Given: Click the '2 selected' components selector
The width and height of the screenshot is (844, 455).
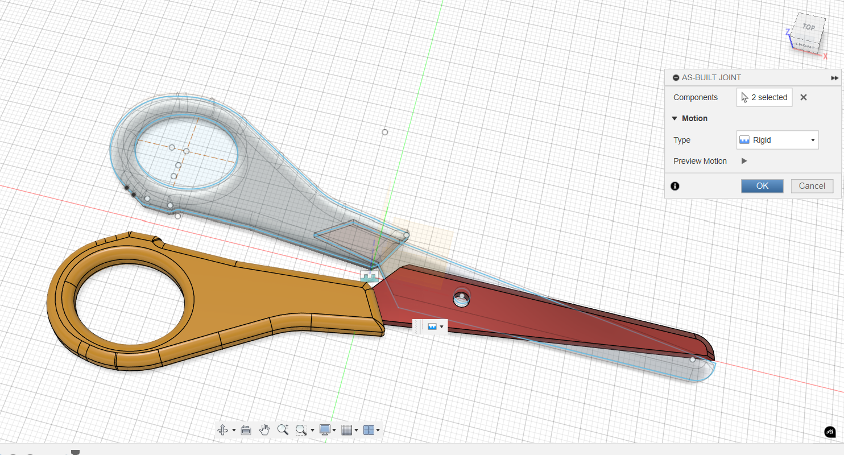Looking at the screenshot, I should point(764,97).
